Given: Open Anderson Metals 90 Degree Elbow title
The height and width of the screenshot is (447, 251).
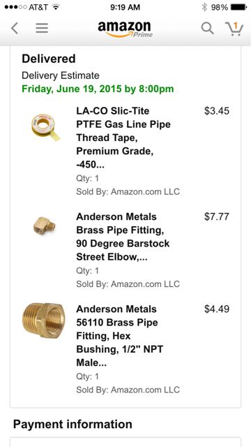Looking at the screenshot, I should point(123,237).
